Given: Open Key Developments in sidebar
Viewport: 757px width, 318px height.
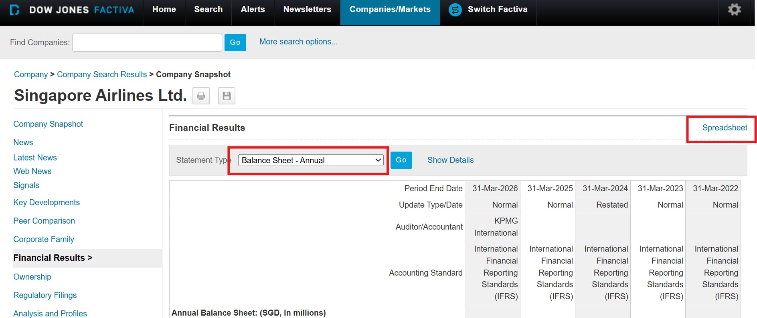Looking at the screenshot, I should click(x=47, y=202).
